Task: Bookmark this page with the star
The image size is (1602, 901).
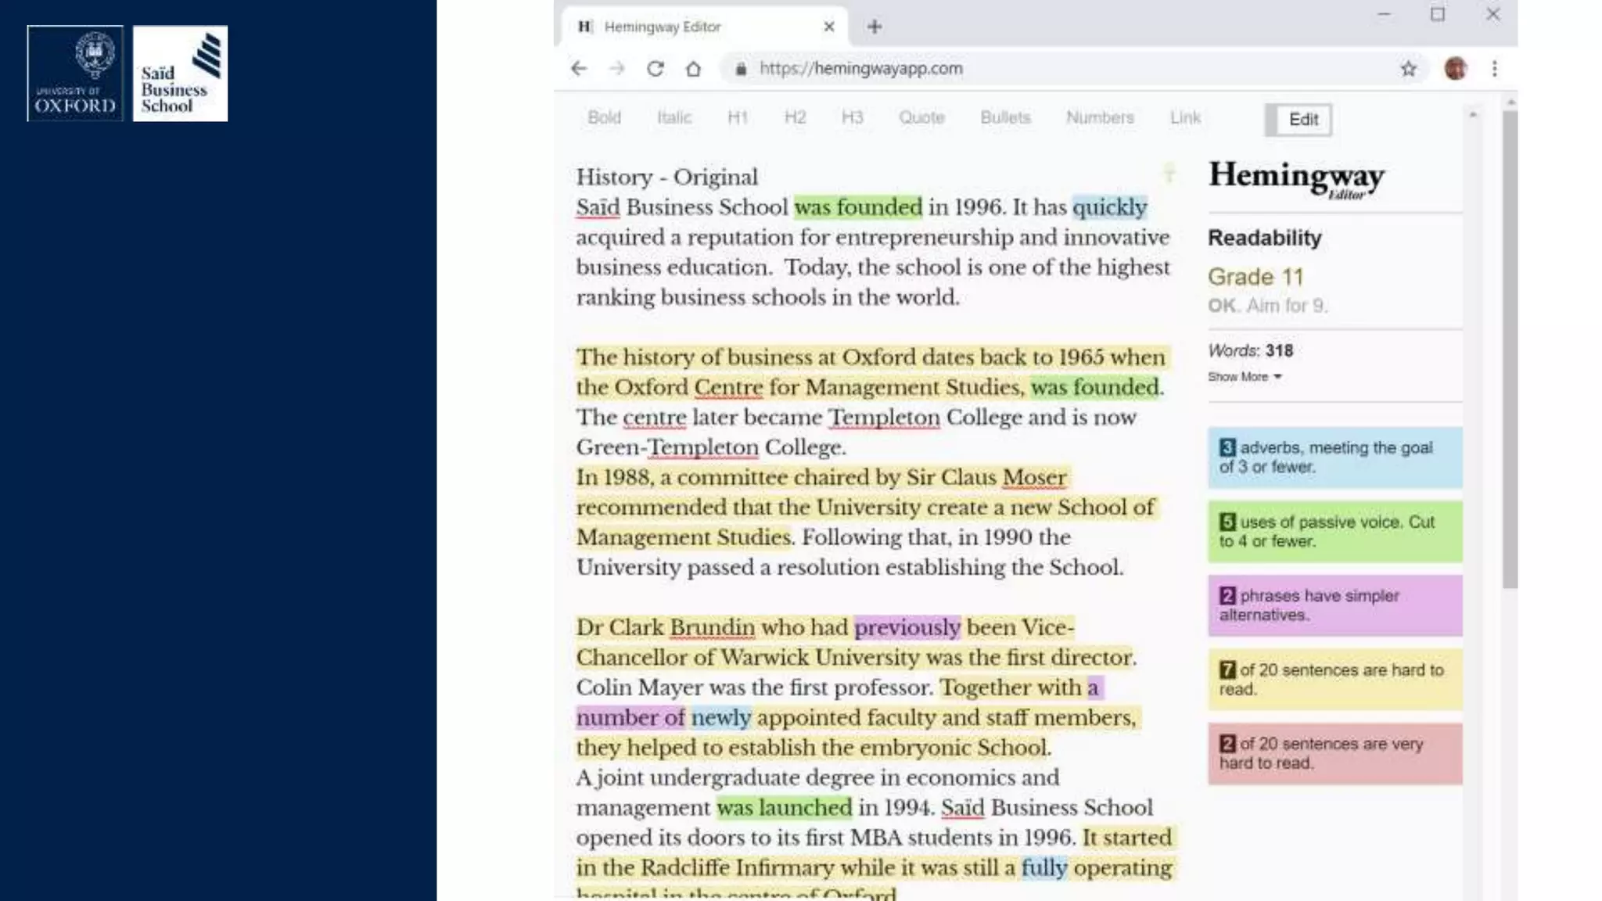Action: [x=1408, y=69]
